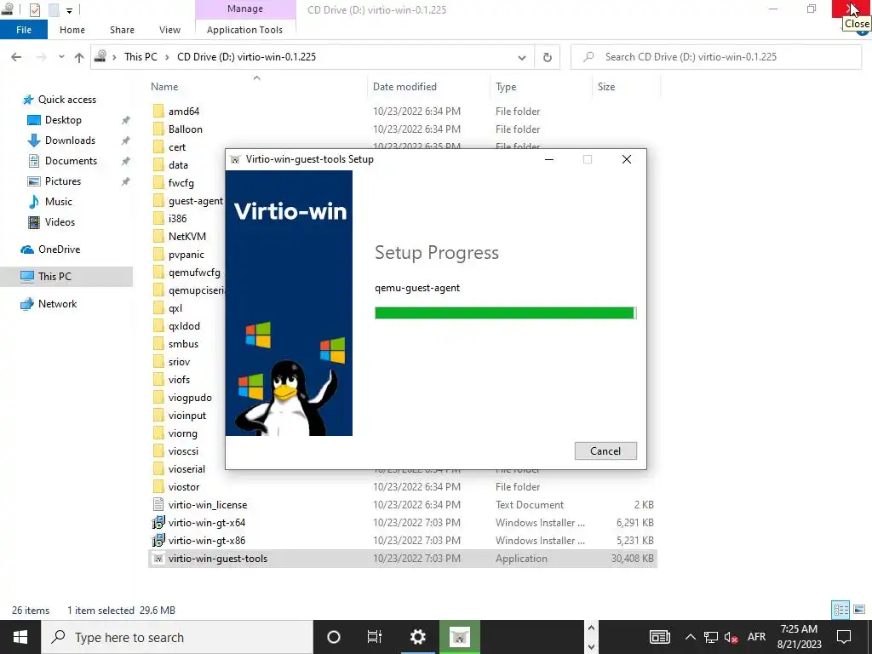Select the i386 folder
This screenshot has height=654, width=872.
(177, 219)
